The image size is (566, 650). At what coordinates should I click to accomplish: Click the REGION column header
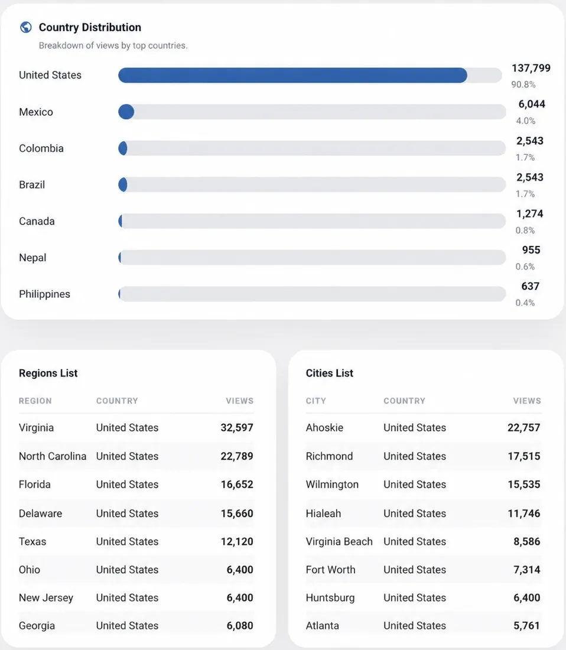(35, 401)
